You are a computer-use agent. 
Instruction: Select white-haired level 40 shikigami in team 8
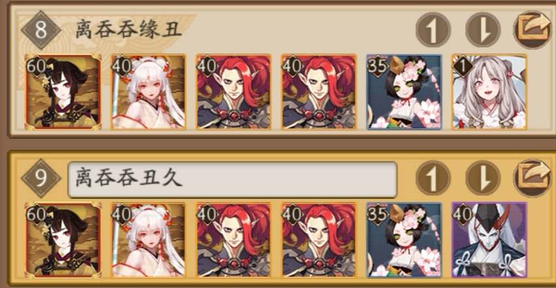pyautogui.click(x=148, y=92)
